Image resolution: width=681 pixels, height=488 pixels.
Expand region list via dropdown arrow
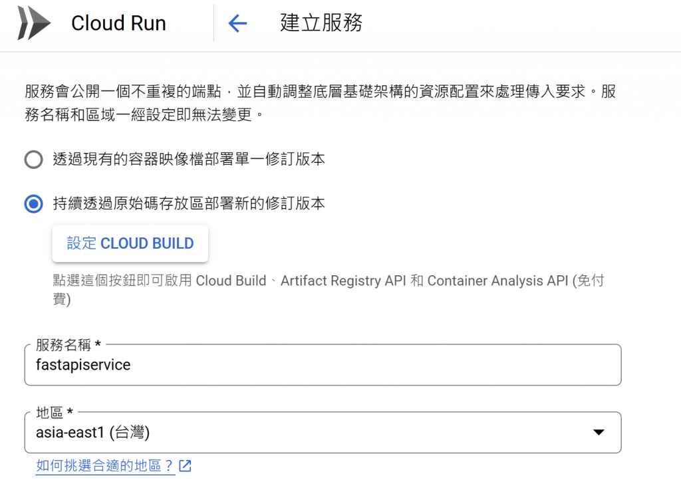(599, 432)
